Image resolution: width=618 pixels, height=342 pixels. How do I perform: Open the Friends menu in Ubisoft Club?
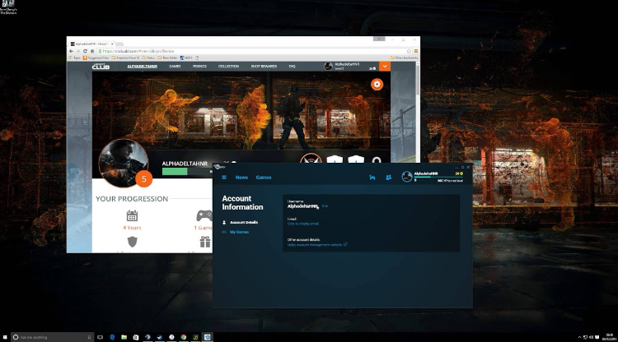pos(199,67)
